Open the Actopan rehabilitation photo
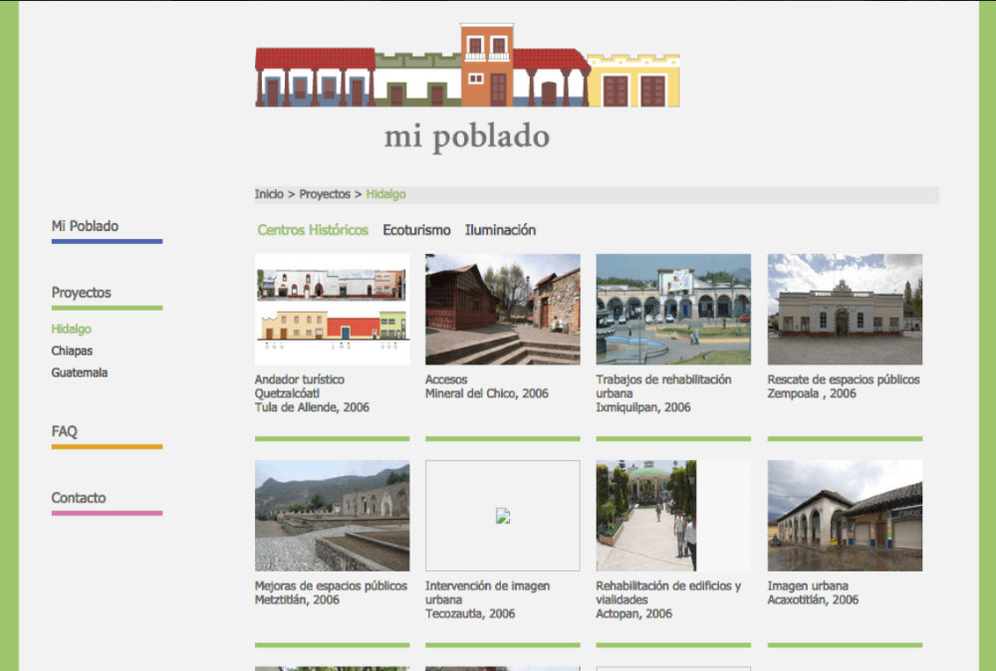Image resolution: width=996 pixels, height=671 pixels. [x=646, y=516]
